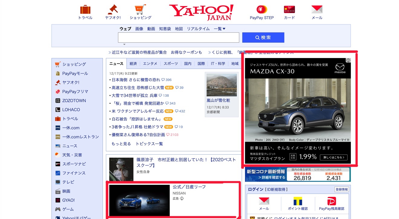Open the Yahoo Card icon
The image size is (399, 219).
pos(289,10)
